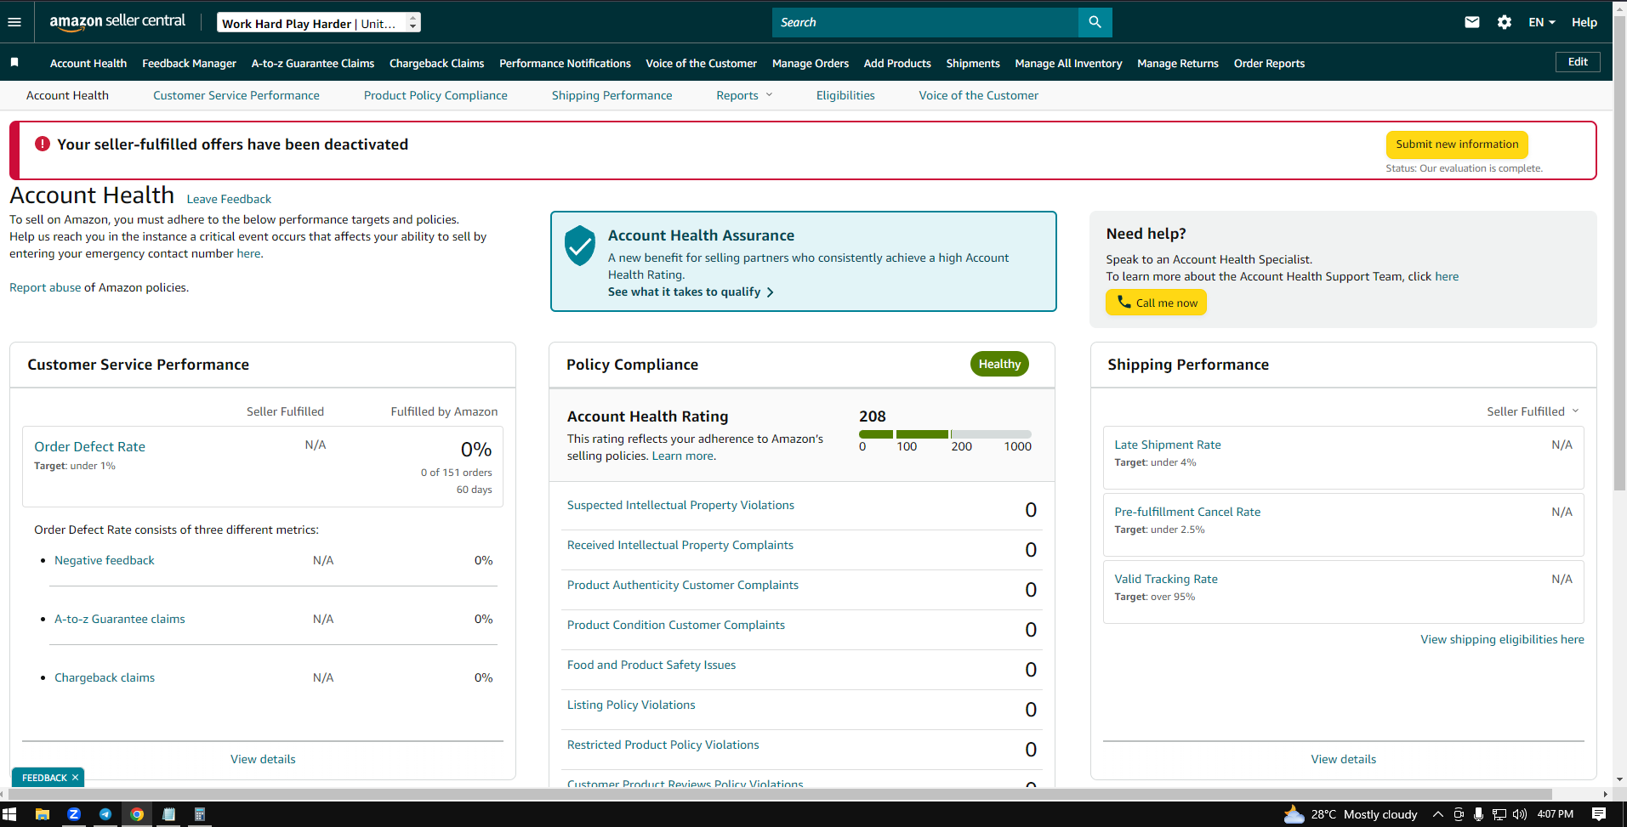
Task: Click the Edit bookmarks button
Action: [1578, 62]
